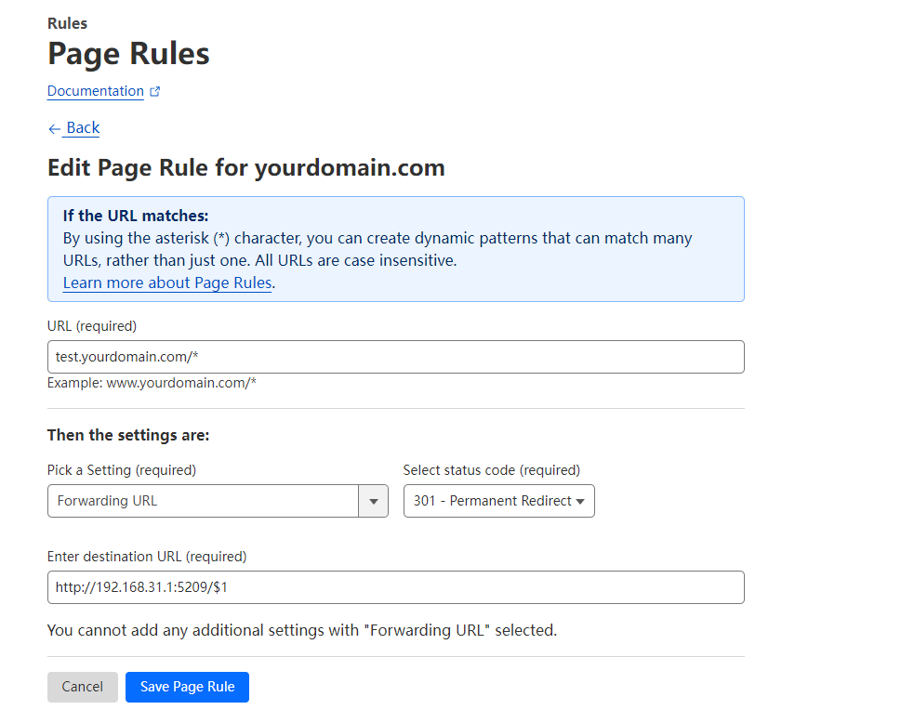Focus the destination URL input field
This screenshot has height=723, width=901.
pyautogui.click(x=396, y=587)
